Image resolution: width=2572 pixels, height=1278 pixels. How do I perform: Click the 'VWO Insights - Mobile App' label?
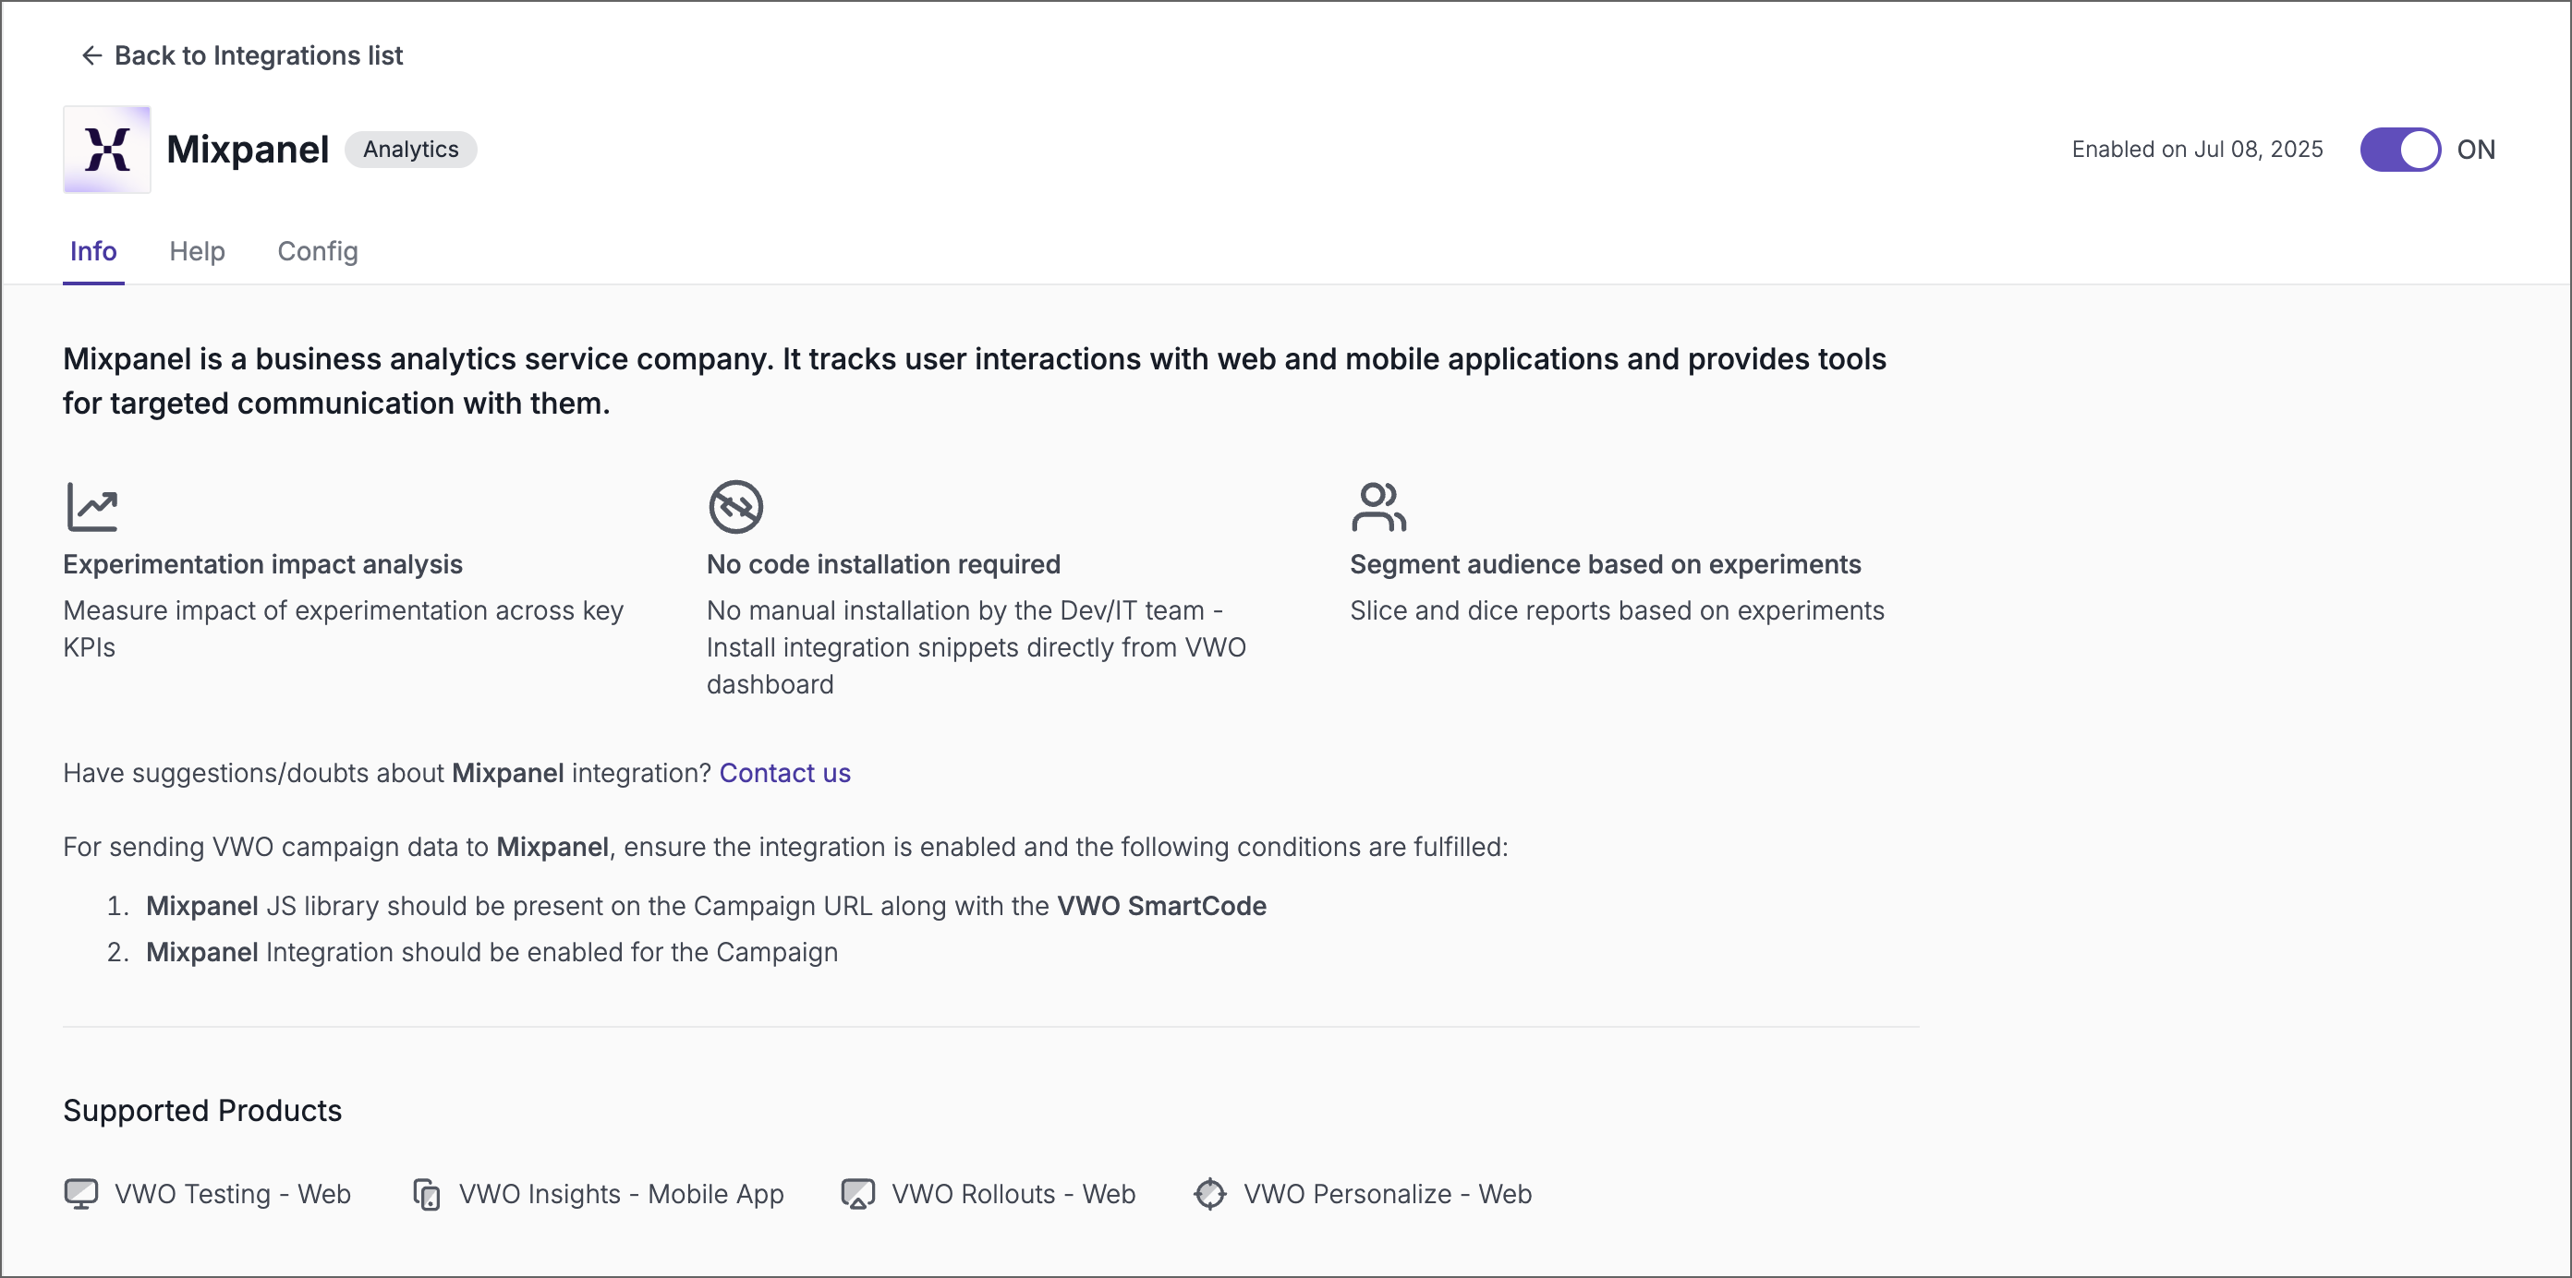tap(621, 1194)
